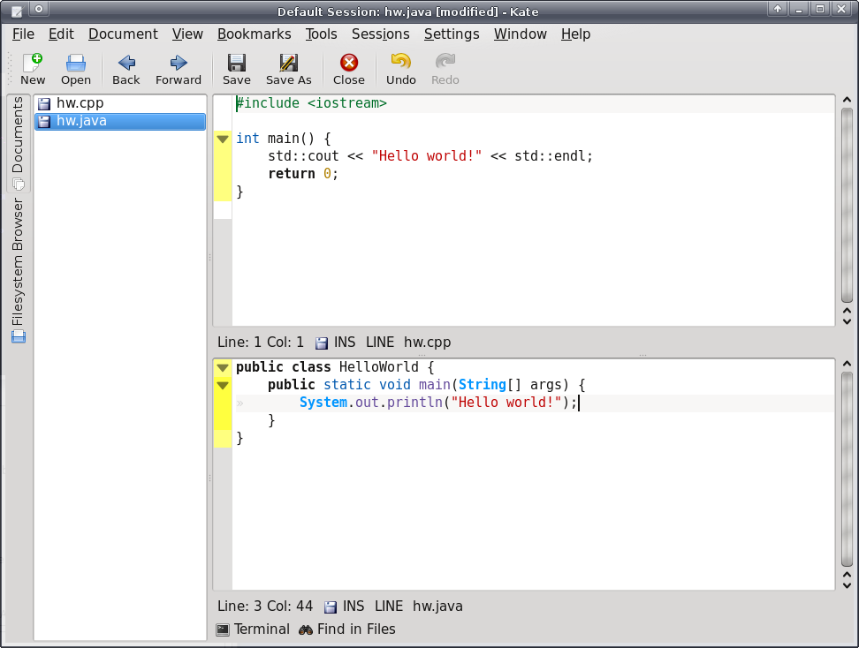Click the return 0; line in hw.cpp
859x648 pixels.
303,174
